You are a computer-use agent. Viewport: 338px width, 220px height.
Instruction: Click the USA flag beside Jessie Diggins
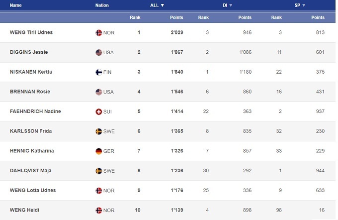click(98, 52)
